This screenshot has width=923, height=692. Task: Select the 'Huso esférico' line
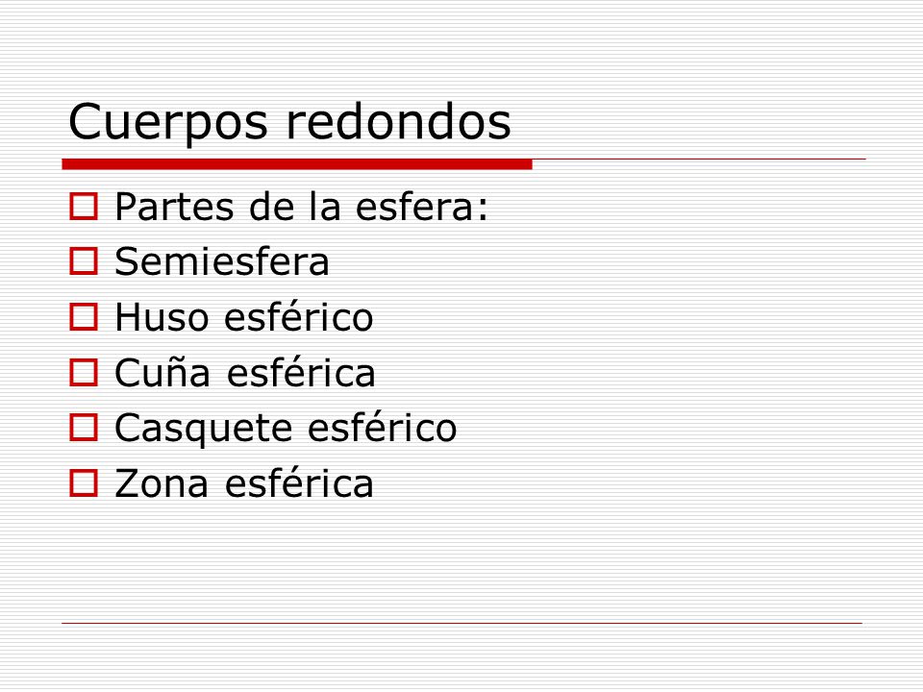point(244,316)
